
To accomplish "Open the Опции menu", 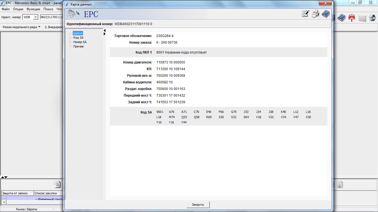I will [18, 9].
